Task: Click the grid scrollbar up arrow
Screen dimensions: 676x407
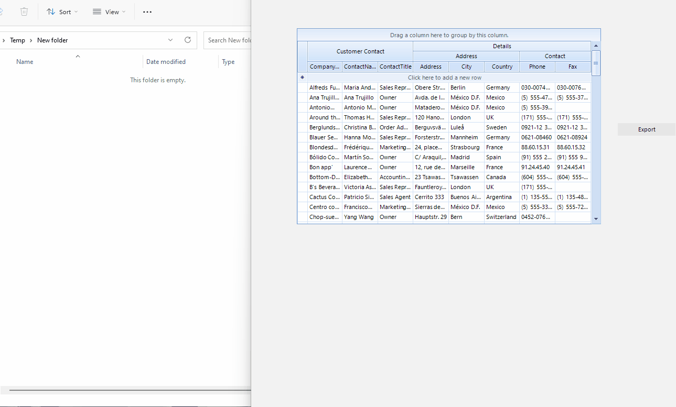Action: pyautogui.click(x=596, y=46)
